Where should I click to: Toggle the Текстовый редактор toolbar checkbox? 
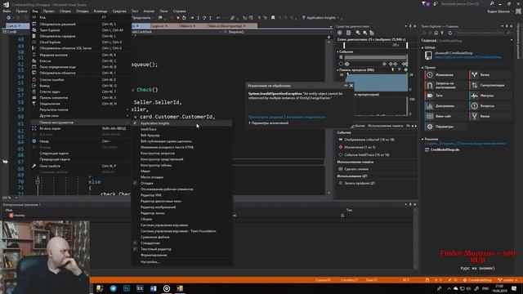point(135,249)
